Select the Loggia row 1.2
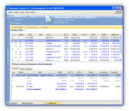Screen dimensions: 129x111 click(66, 81)
